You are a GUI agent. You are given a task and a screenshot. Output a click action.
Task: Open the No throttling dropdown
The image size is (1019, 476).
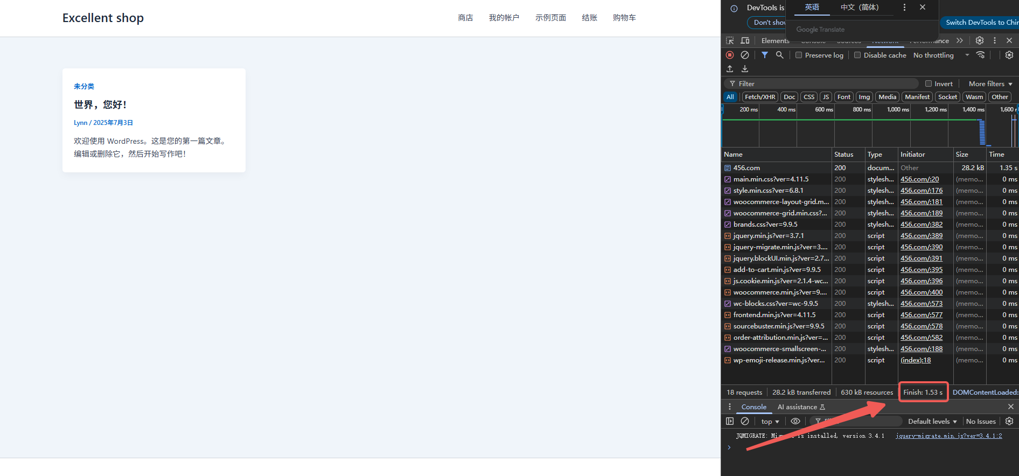point(940,55)
